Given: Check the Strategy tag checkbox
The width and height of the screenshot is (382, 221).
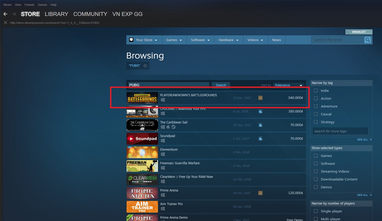Looking at the screenshot, I should point(316,122).
